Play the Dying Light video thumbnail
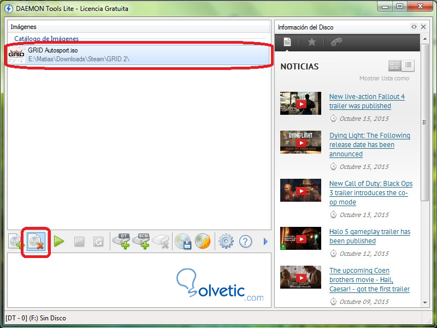Image resolution: width=437 pixels, height=328 pixels. click(301, 142)
